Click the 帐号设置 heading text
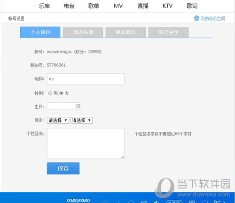Screen dimensions: 235x203 pos(16,19)
